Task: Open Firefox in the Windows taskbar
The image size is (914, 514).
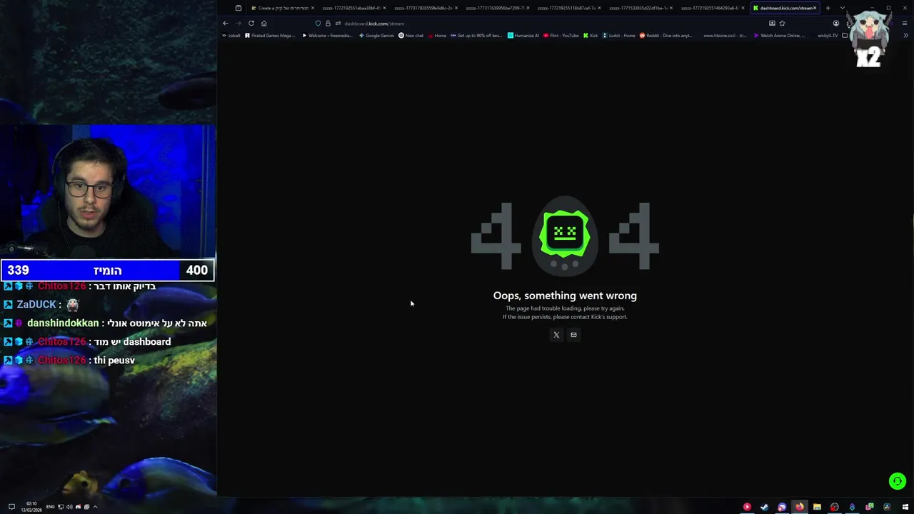Action: pyautogui.click(x=799, y=507)
